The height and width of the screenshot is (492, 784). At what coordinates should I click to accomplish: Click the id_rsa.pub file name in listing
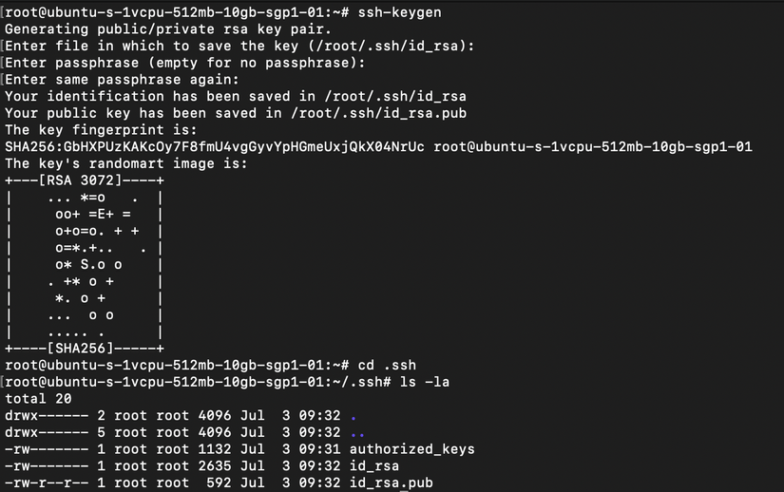point(391,483)
